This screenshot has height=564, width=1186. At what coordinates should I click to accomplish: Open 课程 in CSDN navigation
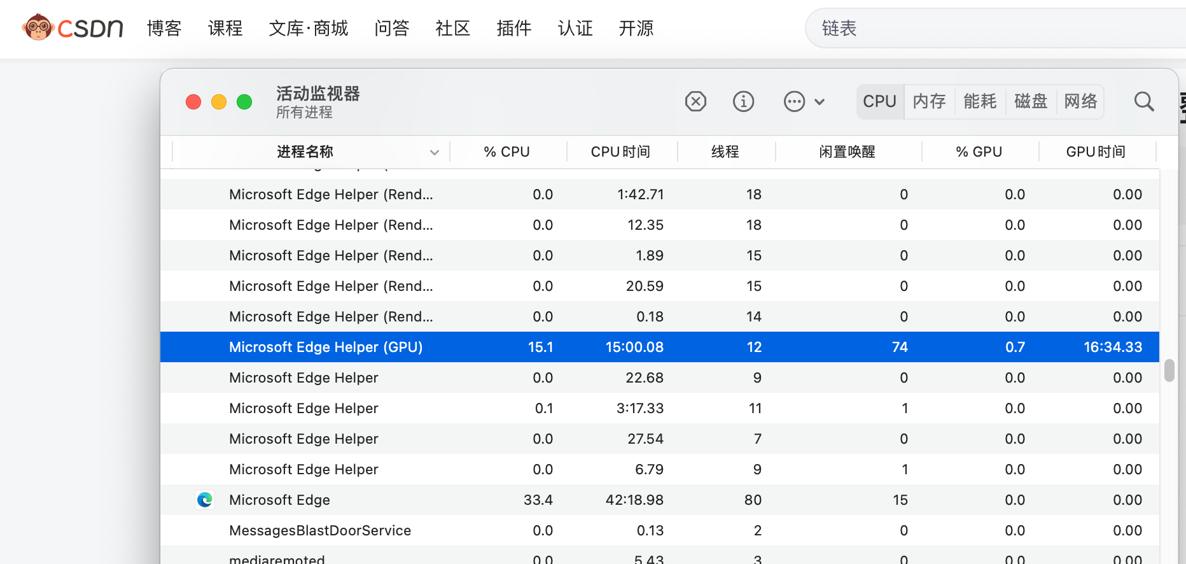coord(225,28)
